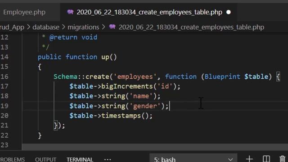Click the PHP elephant icon on the migration tab
The width and height of the screenshot is (288, 162).
coord(70,12)
